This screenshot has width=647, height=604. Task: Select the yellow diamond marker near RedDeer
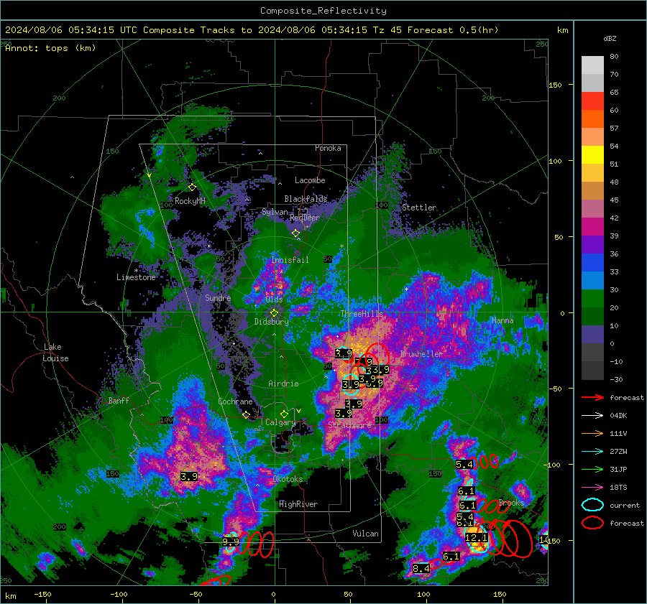[296, 233]
